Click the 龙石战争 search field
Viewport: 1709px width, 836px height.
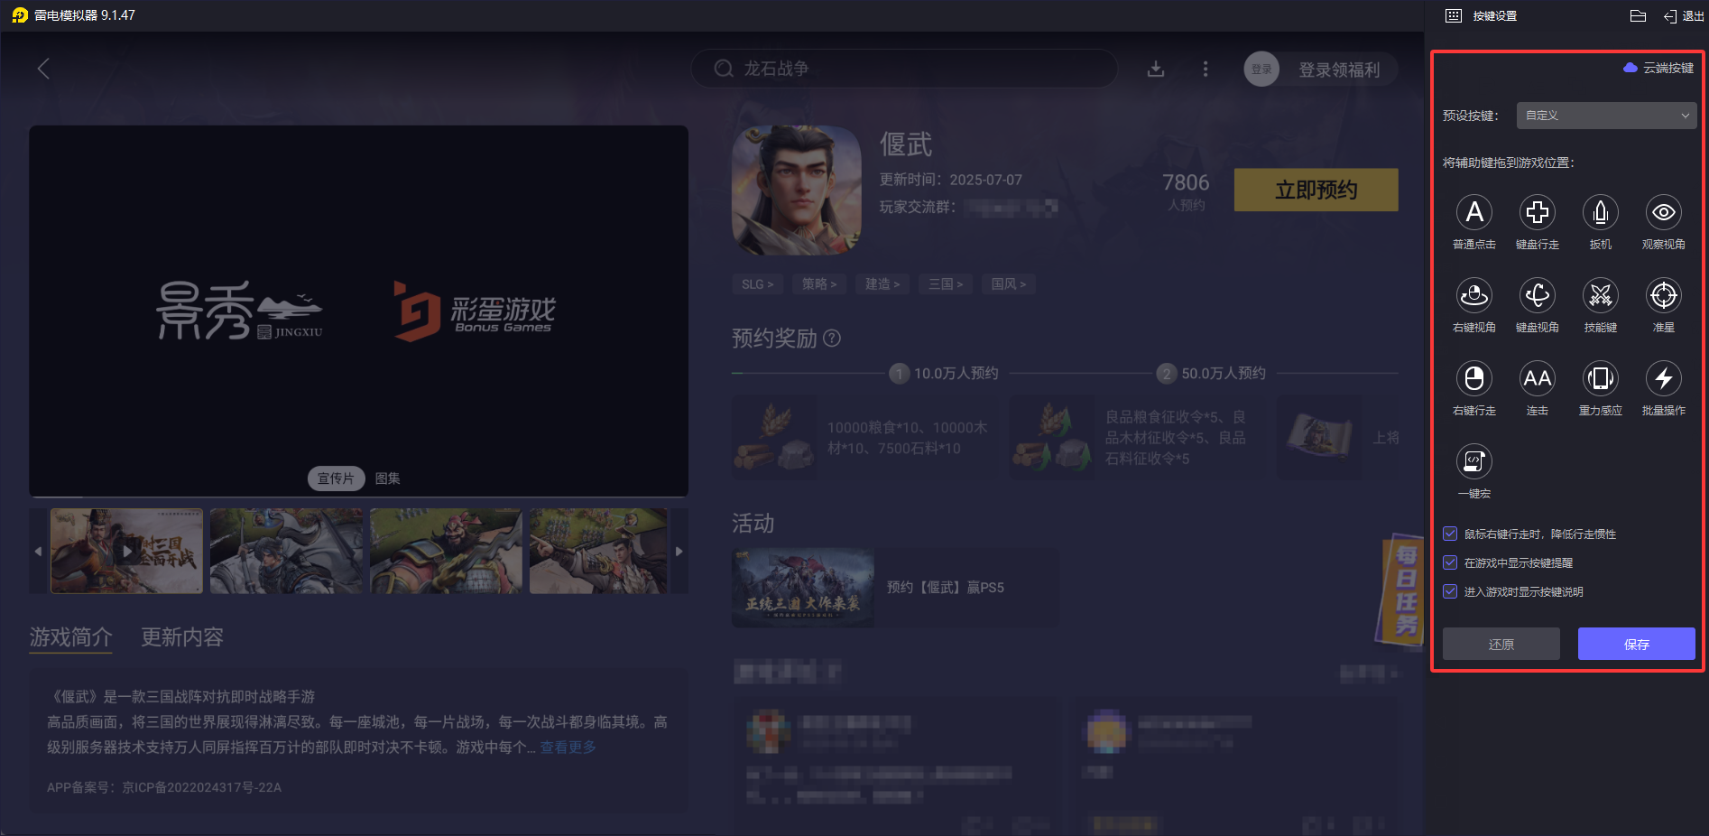pyautogui.click(x=904, y=69)
